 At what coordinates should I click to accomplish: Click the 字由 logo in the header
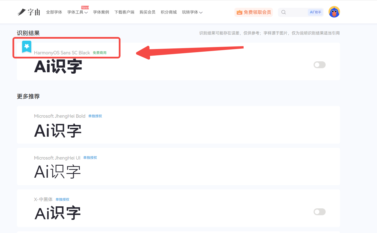29,12
